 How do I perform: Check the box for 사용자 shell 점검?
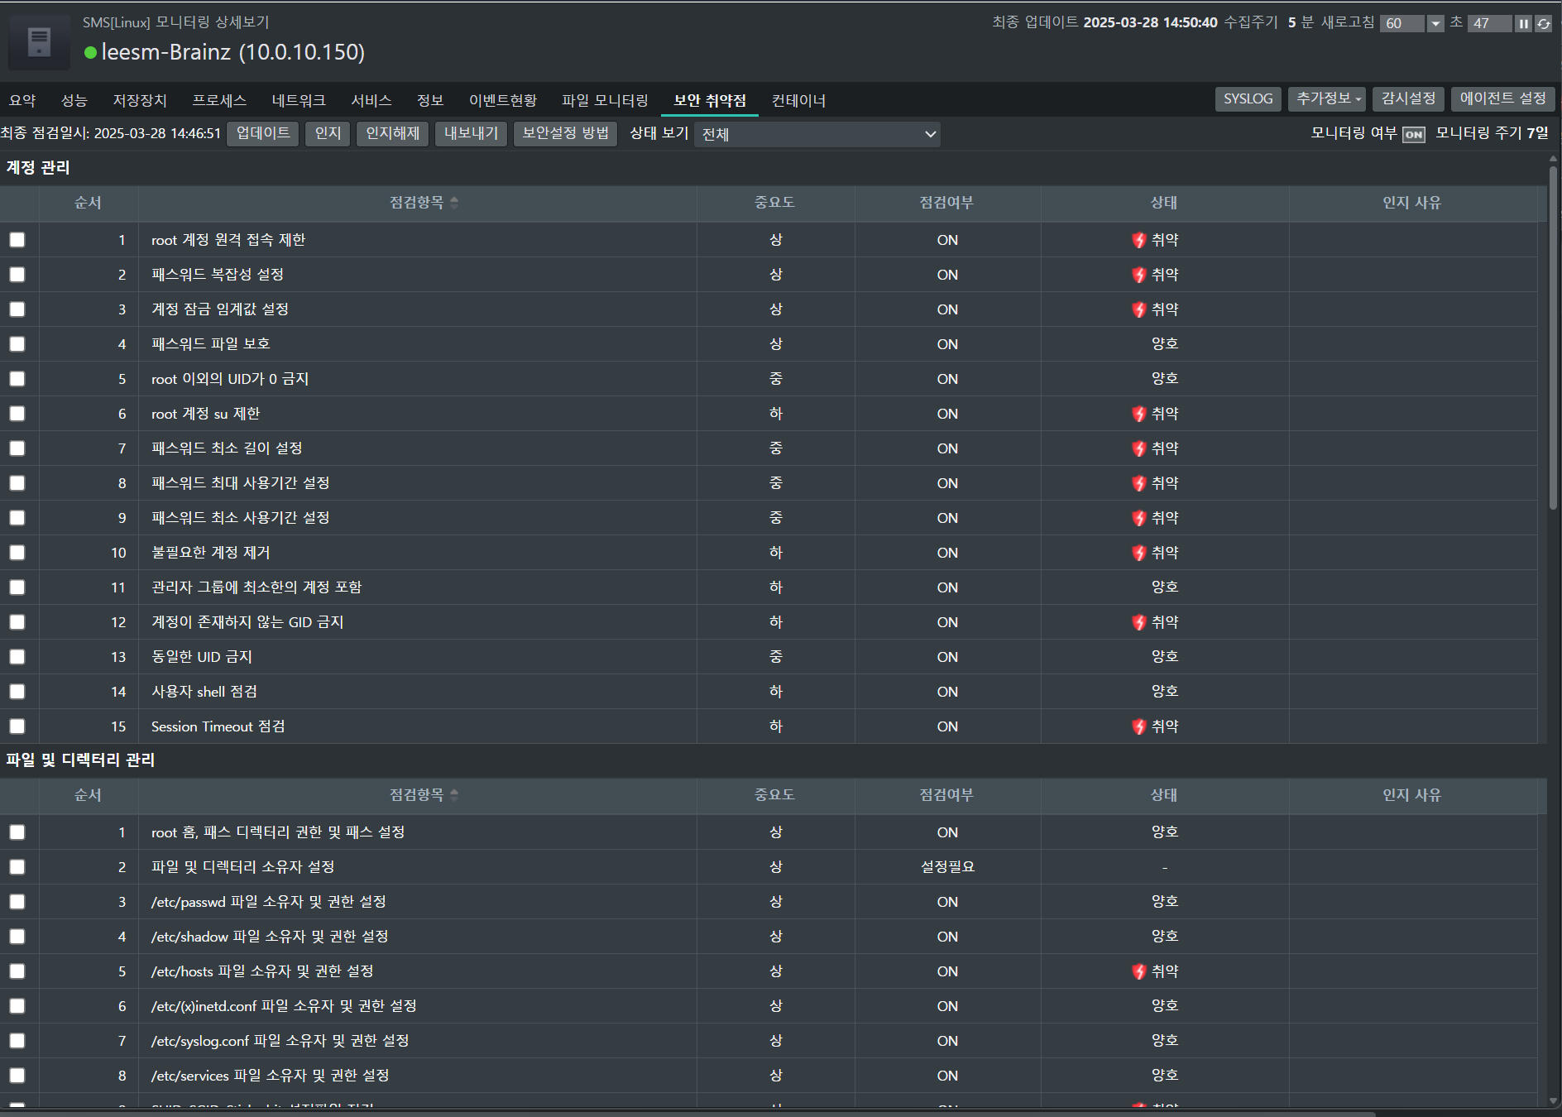(x=17, y=692)
